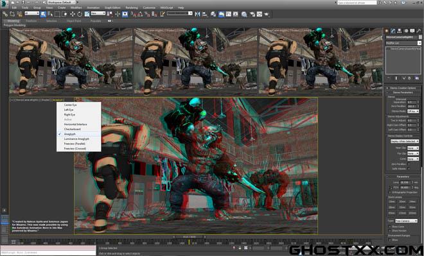Toggle Select and Manipulate icon

(x=118, y=14)
